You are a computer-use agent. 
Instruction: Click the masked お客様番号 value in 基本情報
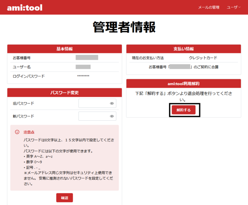(87, 58)
